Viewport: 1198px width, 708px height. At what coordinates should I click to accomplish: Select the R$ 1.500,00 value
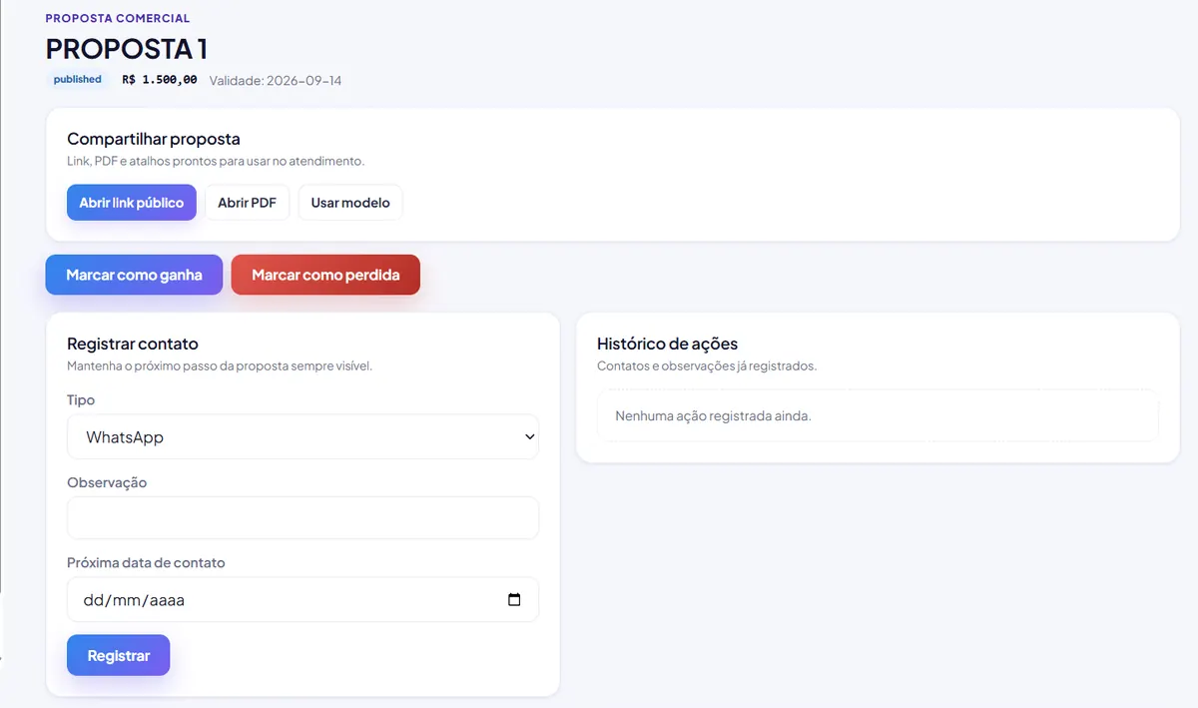(x=160, y=80)
